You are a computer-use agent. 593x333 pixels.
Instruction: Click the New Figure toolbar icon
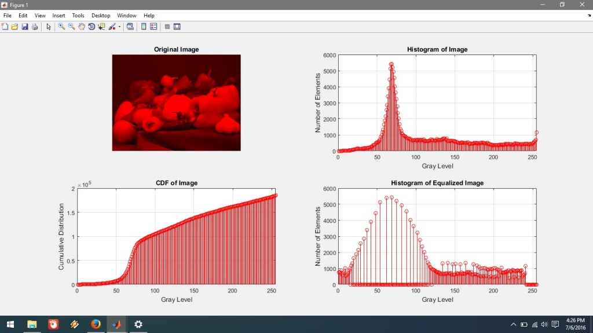click(5, 27)
